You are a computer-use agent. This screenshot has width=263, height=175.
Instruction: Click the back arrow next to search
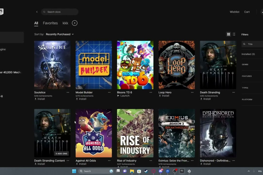point(37,12)
